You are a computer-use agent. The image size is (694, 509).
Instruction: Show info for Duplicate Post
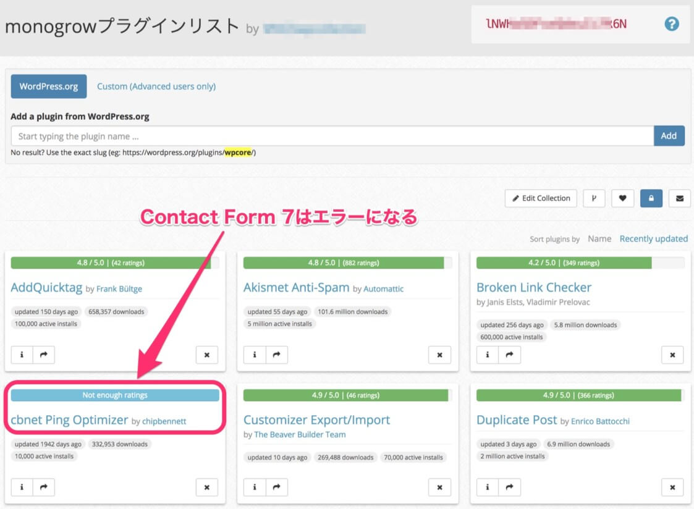coord(488,487)
